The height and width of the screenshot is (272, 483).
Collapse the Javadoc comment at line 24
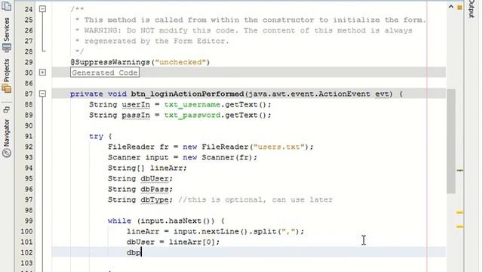click(42, 9)
